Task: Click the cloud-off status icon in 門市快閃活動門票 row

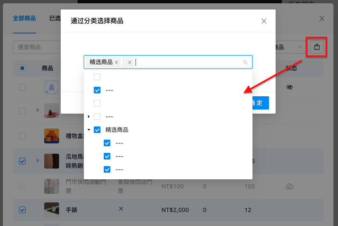Action: click(290, 186)
